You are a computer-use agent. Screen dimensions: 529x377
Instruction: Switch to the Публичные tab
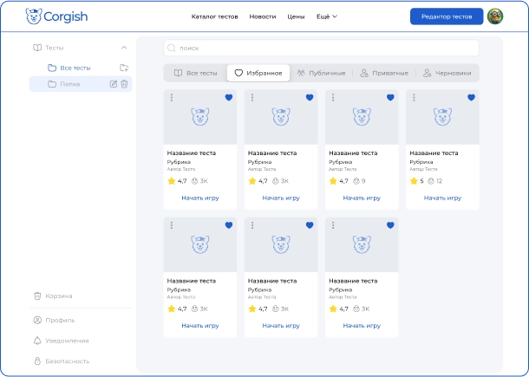321,73
